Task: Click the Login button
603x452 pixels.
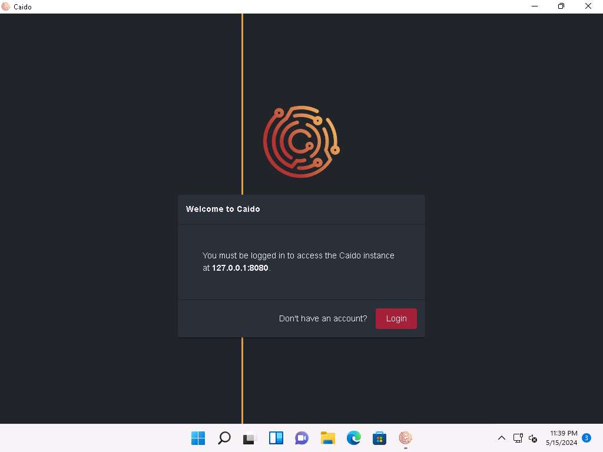Action: pos(396,318)
